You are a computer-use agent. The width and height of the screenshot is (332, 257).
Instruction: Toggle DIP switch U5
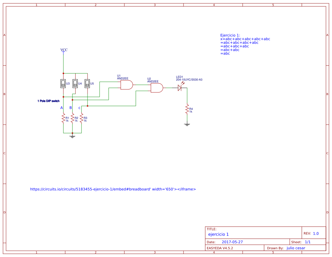[x=87, y=83]
